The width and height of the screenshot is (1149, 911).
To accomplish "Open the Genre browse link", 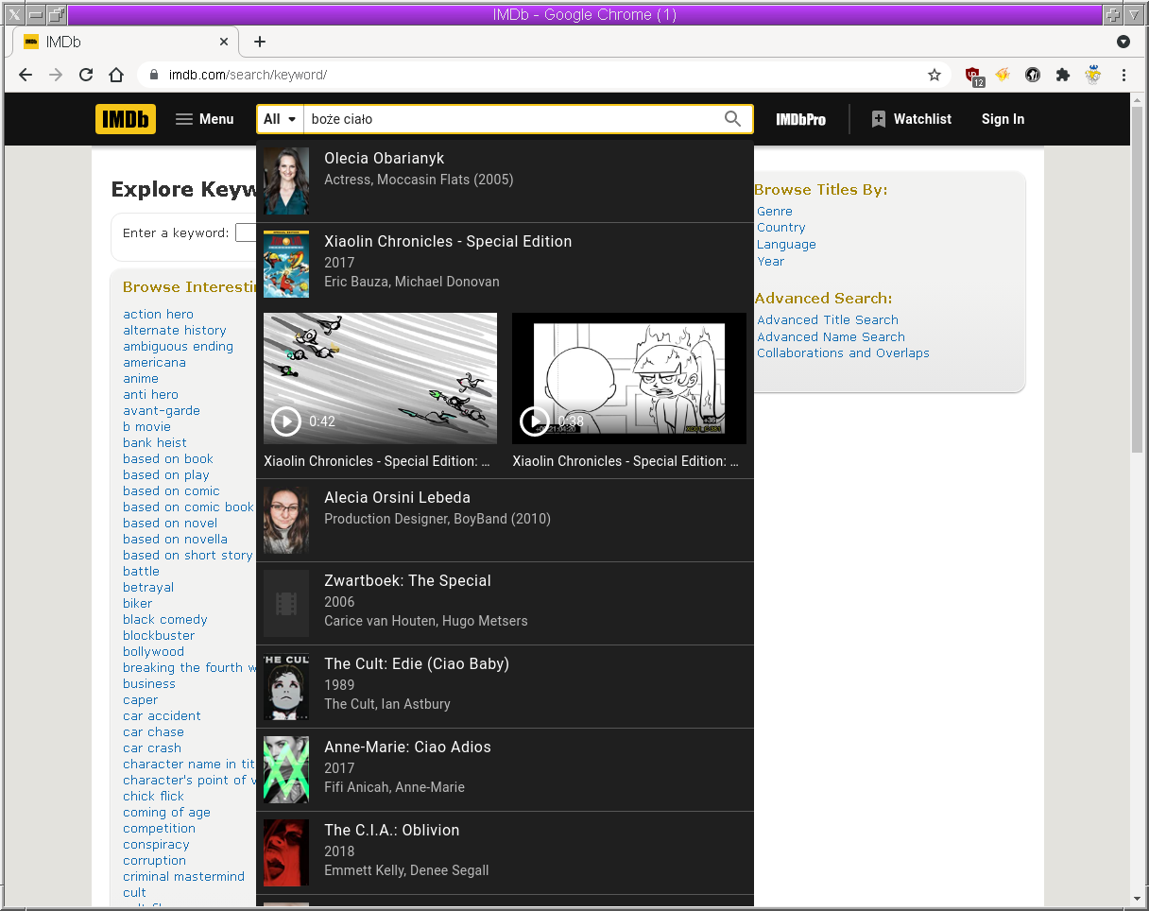I will (775, 212).
